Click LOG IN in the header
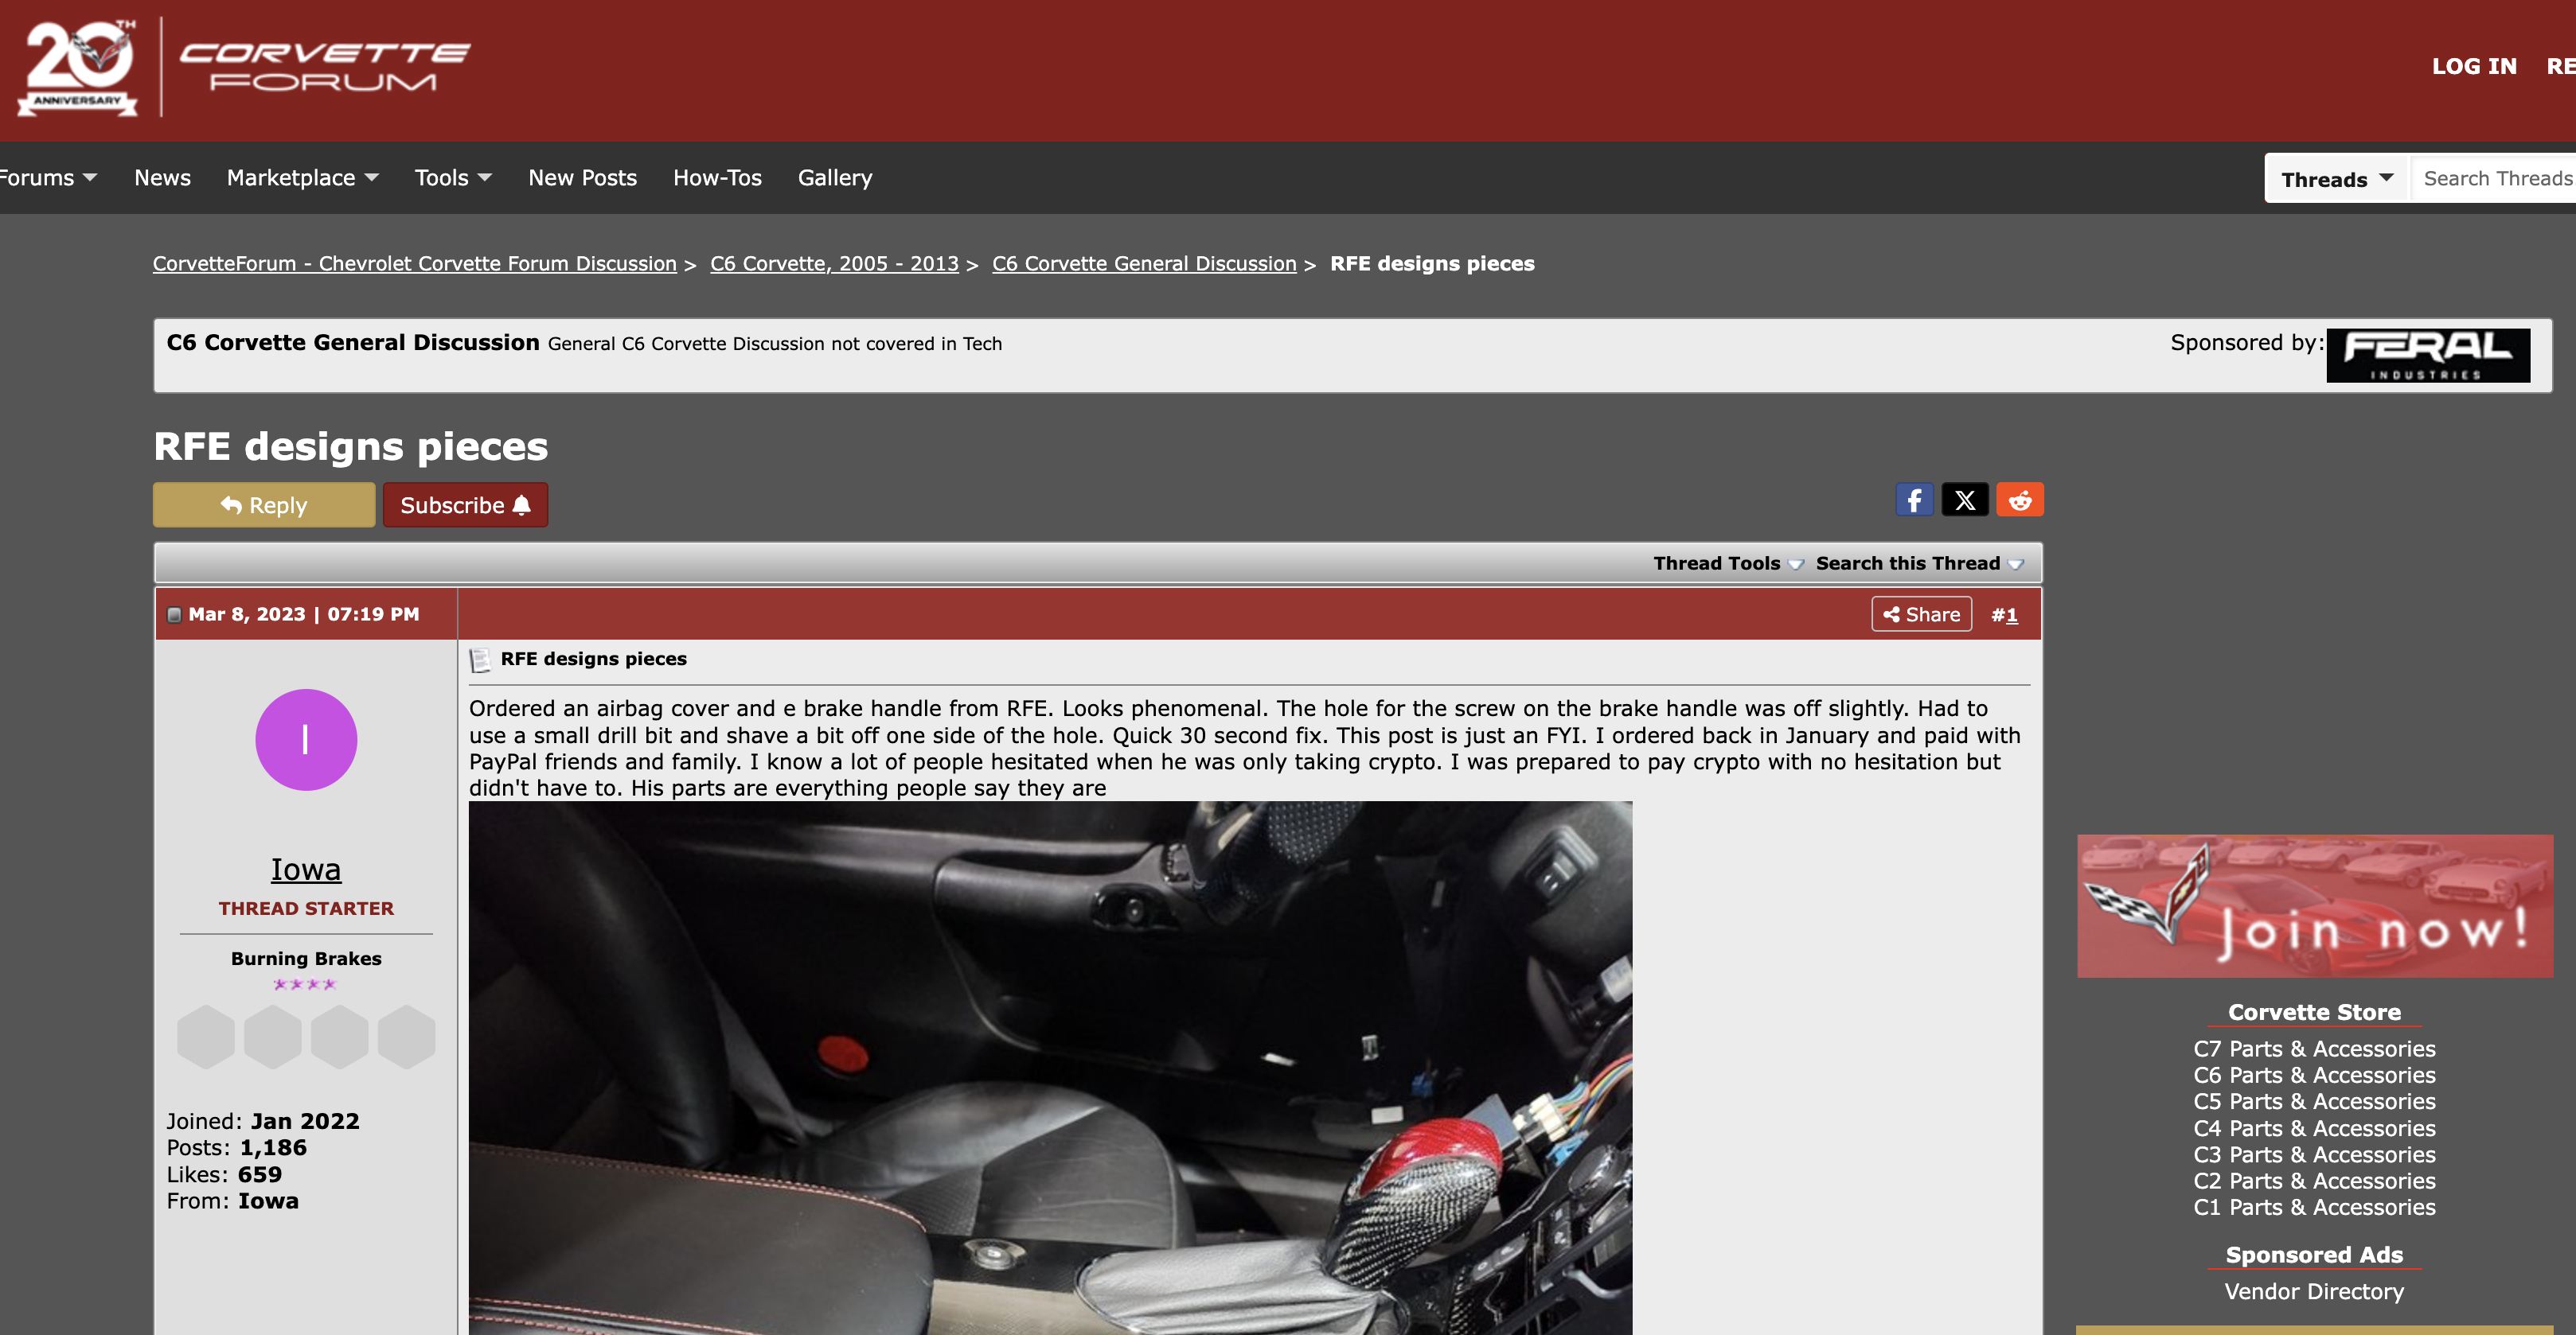Viewport: 2576px width, 1335px height. click(x=2474, y=66)
